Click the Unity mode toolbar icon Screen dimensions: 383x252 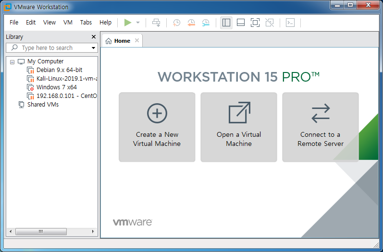coord(270,23)
